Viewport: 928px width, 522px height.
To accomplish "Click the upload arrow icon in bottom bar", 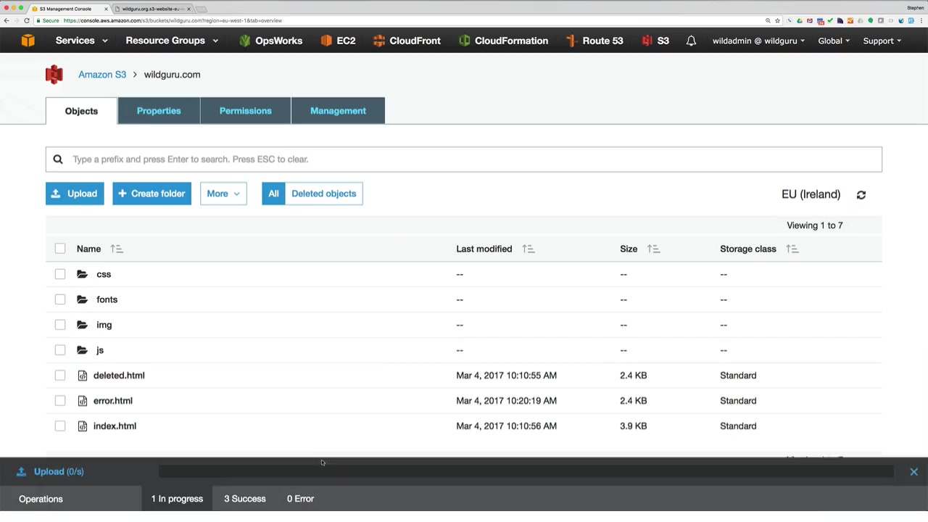I will pyautogui.click(x=21, y=472).
